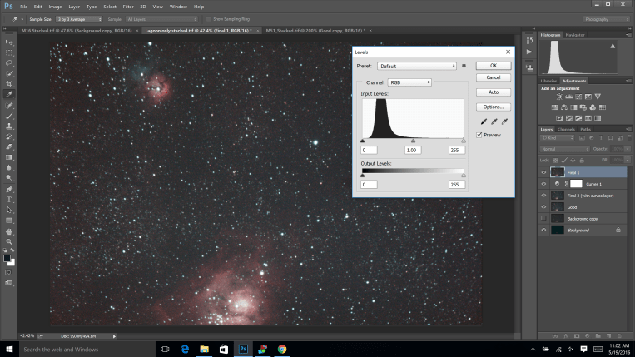Show the Background copy layer

click(543, 219)
